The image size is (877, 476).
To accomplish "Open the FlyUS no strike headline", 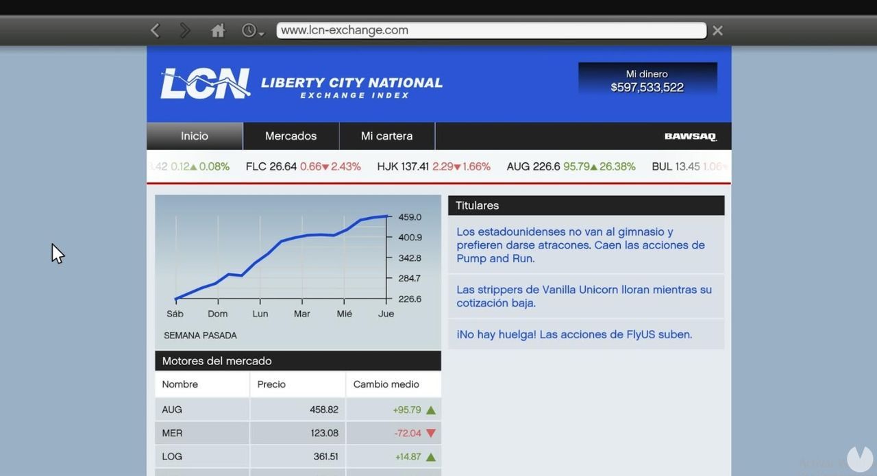I will 586,334.
